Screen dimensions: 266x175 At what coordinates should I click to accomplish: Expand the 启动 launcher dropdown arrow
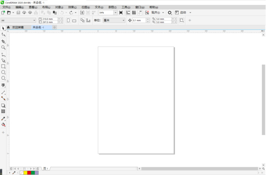(190, 13)
